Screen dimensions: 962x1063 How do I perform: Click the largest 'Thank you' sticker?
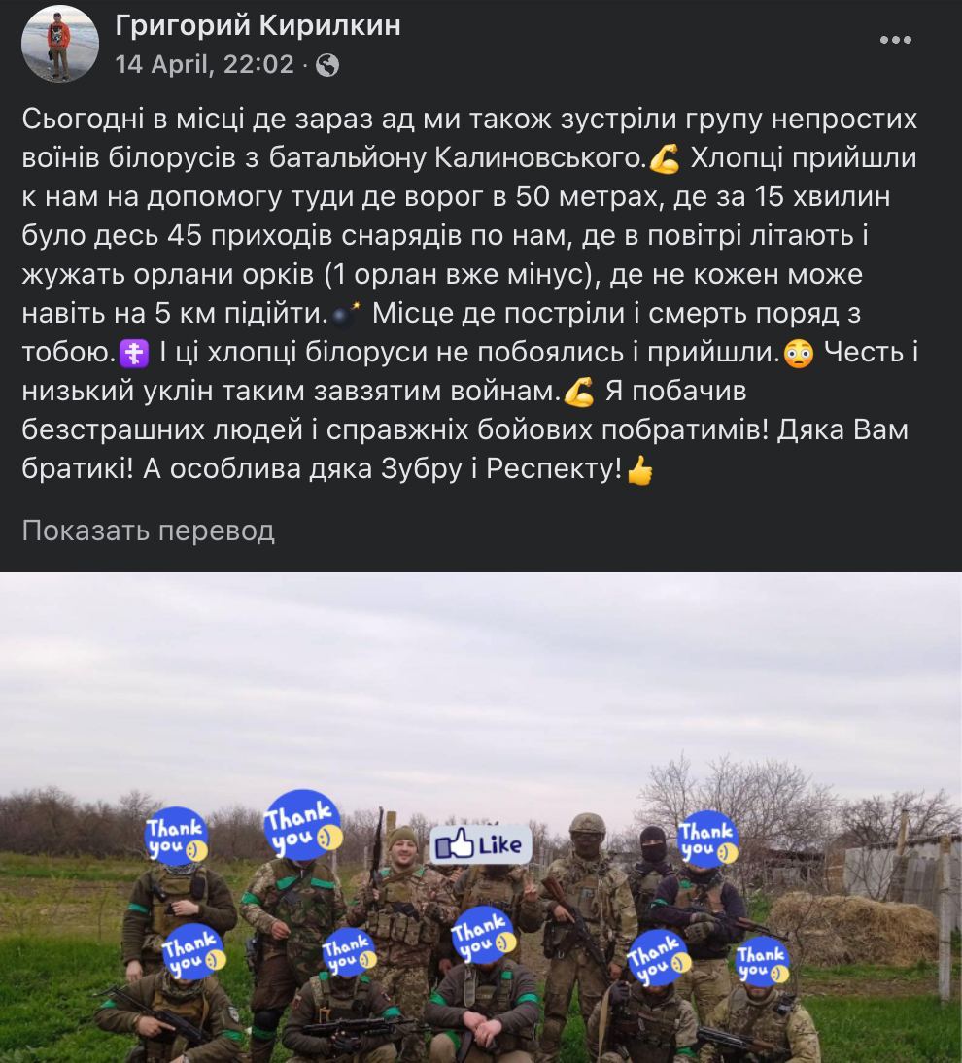302,824
